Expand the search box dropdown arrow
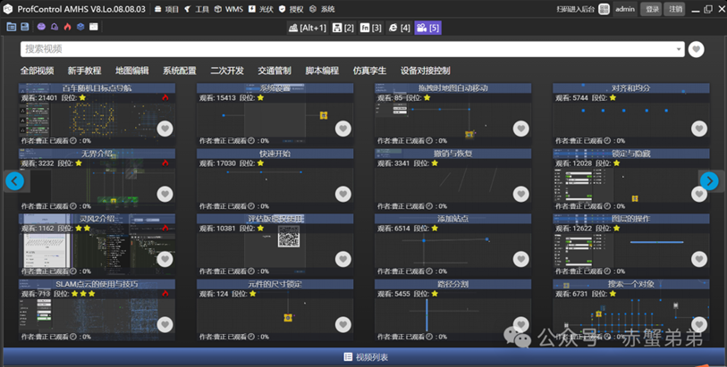Image resolution: width=727 pixels, height=367 pixels. 680,49
